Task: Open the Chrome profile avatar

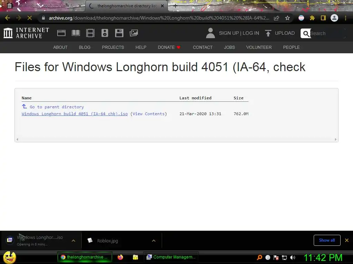Action: click(334, 18)
